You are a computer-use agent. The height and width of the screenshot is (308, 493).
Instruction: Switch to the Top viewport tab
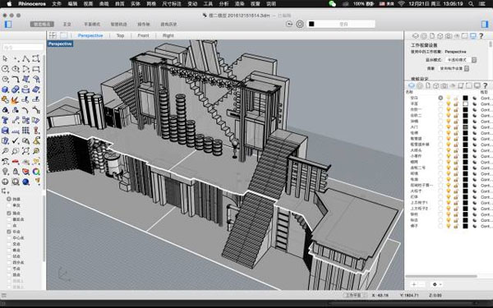(121, 35)
